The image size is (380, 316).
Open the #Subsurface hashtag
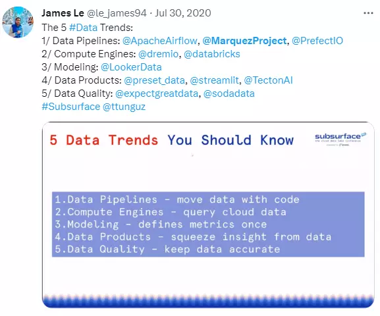[x=70, y=107]
